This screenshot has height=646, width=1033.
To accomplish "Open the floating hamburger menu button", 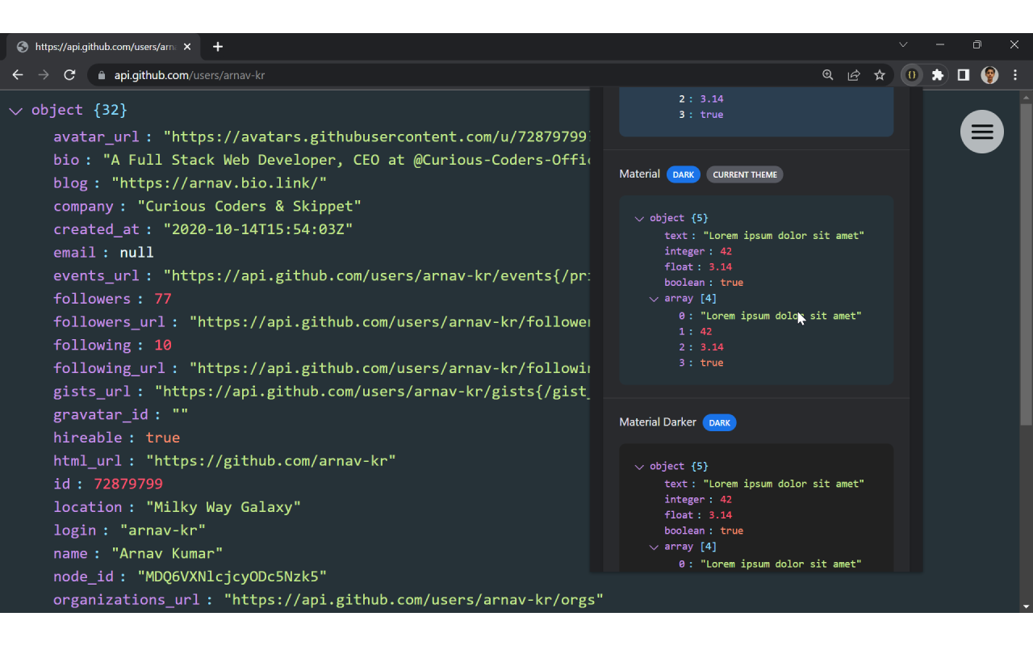I will click(981, 131).
